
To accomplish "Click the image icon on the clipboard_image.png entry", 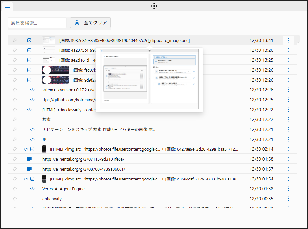I will (x=29, y=40).
